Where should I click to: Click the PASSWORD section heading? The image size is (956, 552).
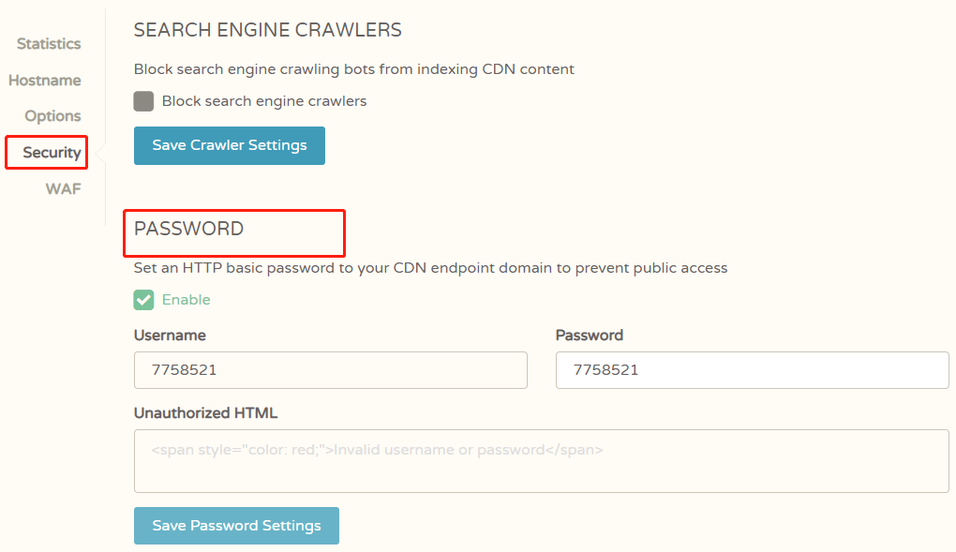[x=188, y=230]
